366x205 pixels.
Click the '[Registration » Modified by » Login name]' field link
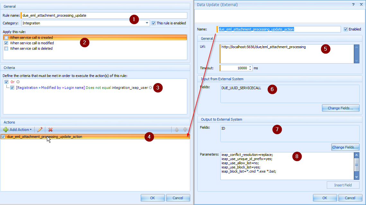click(x=50, y=88)
